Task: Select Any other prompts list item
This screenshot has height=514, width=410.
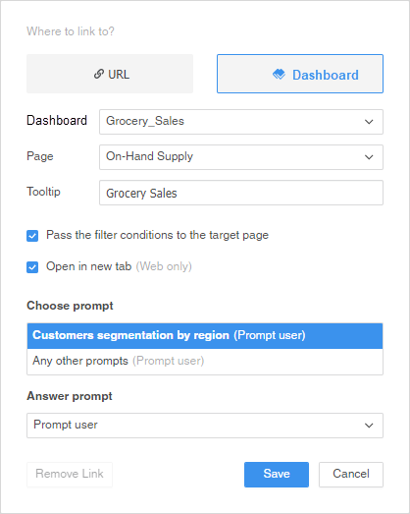Action: click(205, 361)
